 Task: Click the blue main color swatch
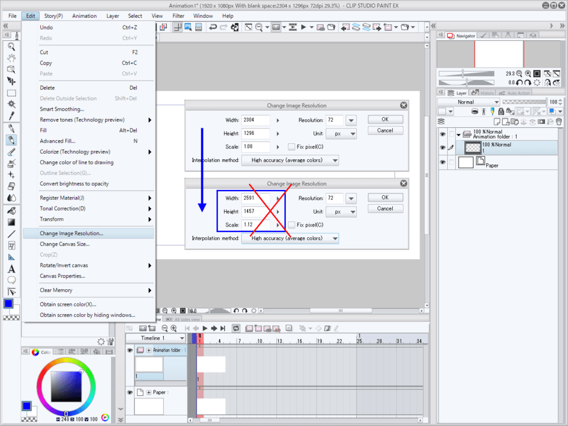point(8,304)
